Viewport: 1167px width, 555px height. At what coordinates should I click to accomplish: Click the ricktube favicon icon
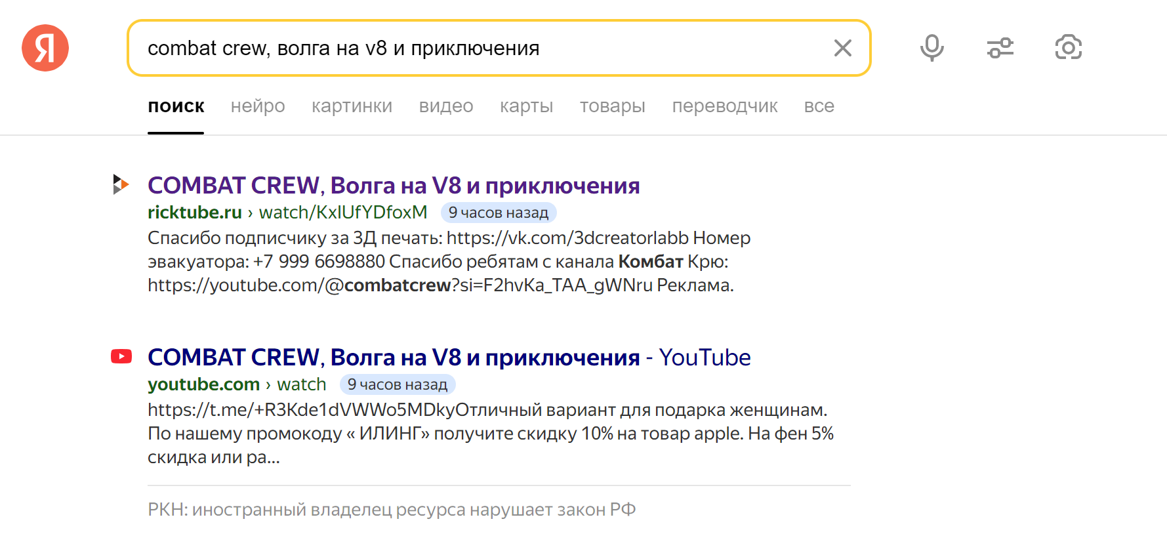click(x=121, y=184)
